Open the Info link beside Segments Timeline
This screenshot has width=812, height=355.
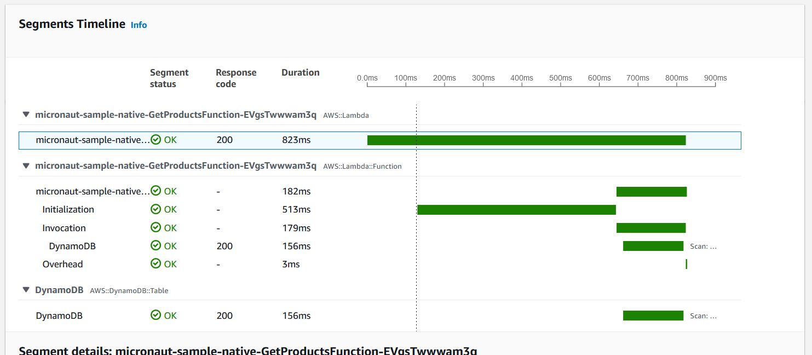[139, 25]
